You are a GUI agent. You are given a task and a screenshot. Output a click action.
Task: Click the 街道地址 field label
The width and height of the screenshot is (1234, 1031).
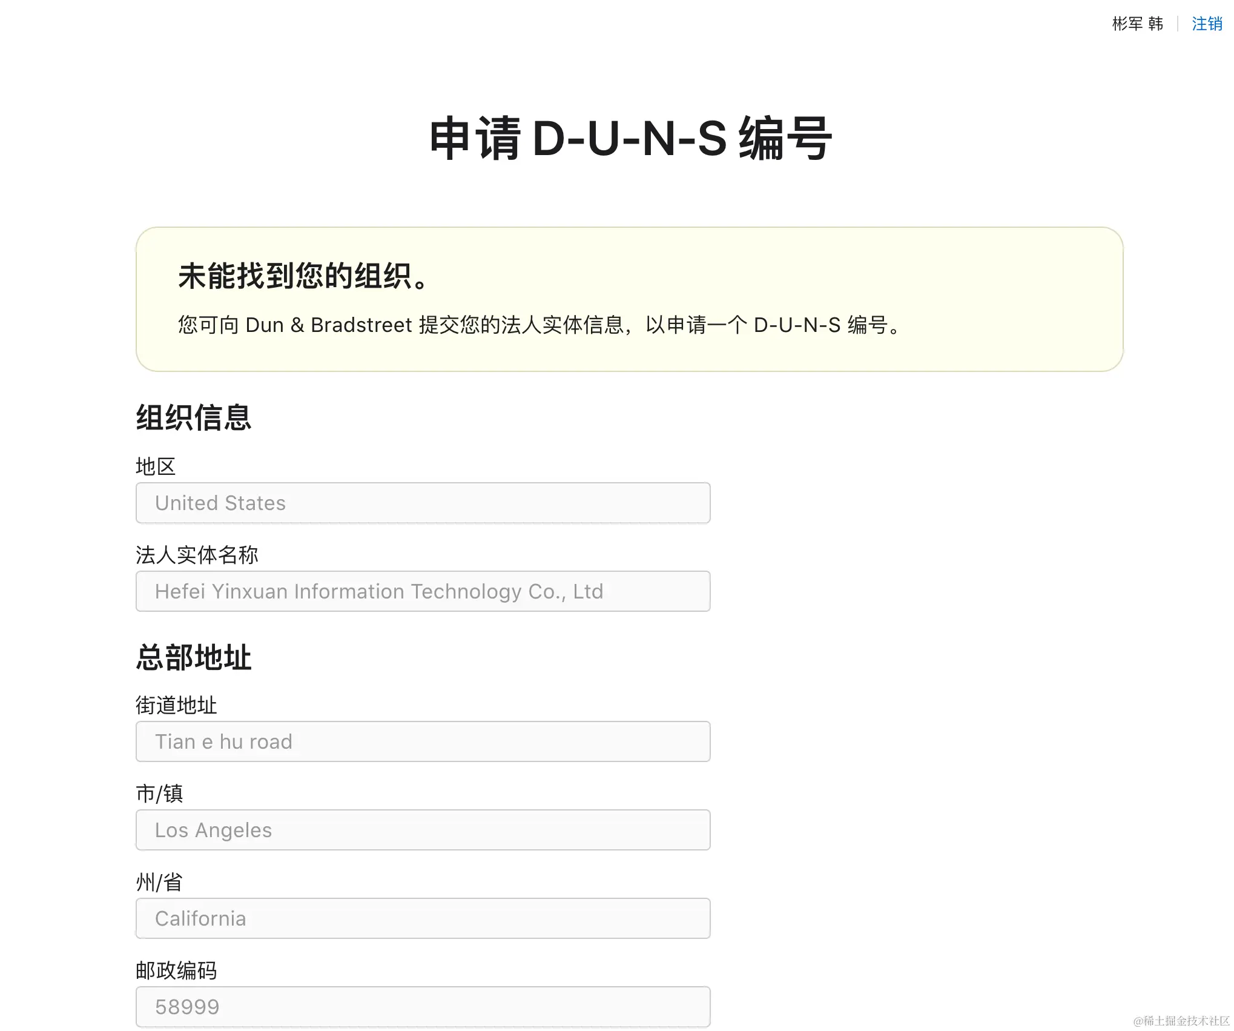point(176,704)
